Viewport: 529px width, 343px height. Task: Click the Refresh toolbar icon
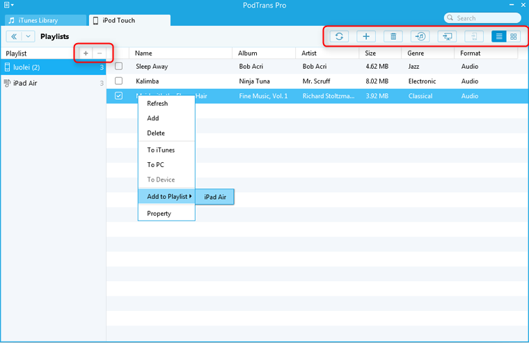(x=339, y=36)
